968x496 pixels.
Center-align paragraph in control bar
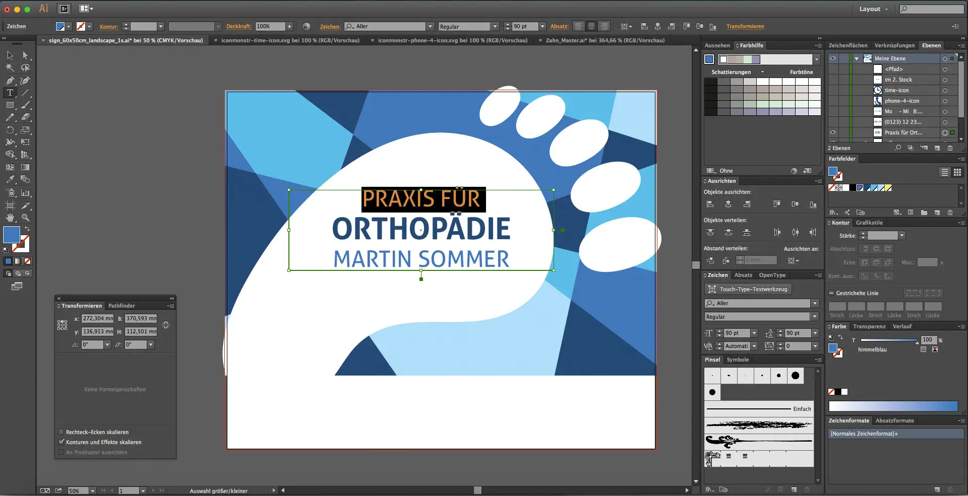point(591,26)
